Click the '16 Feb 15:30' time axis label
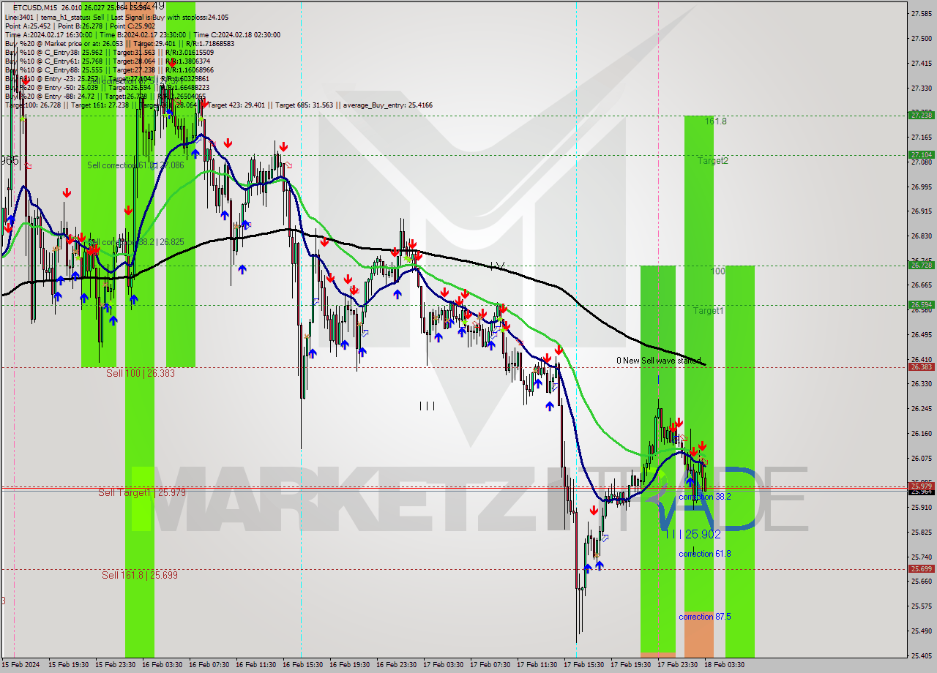937x673 pixels. 303,665
